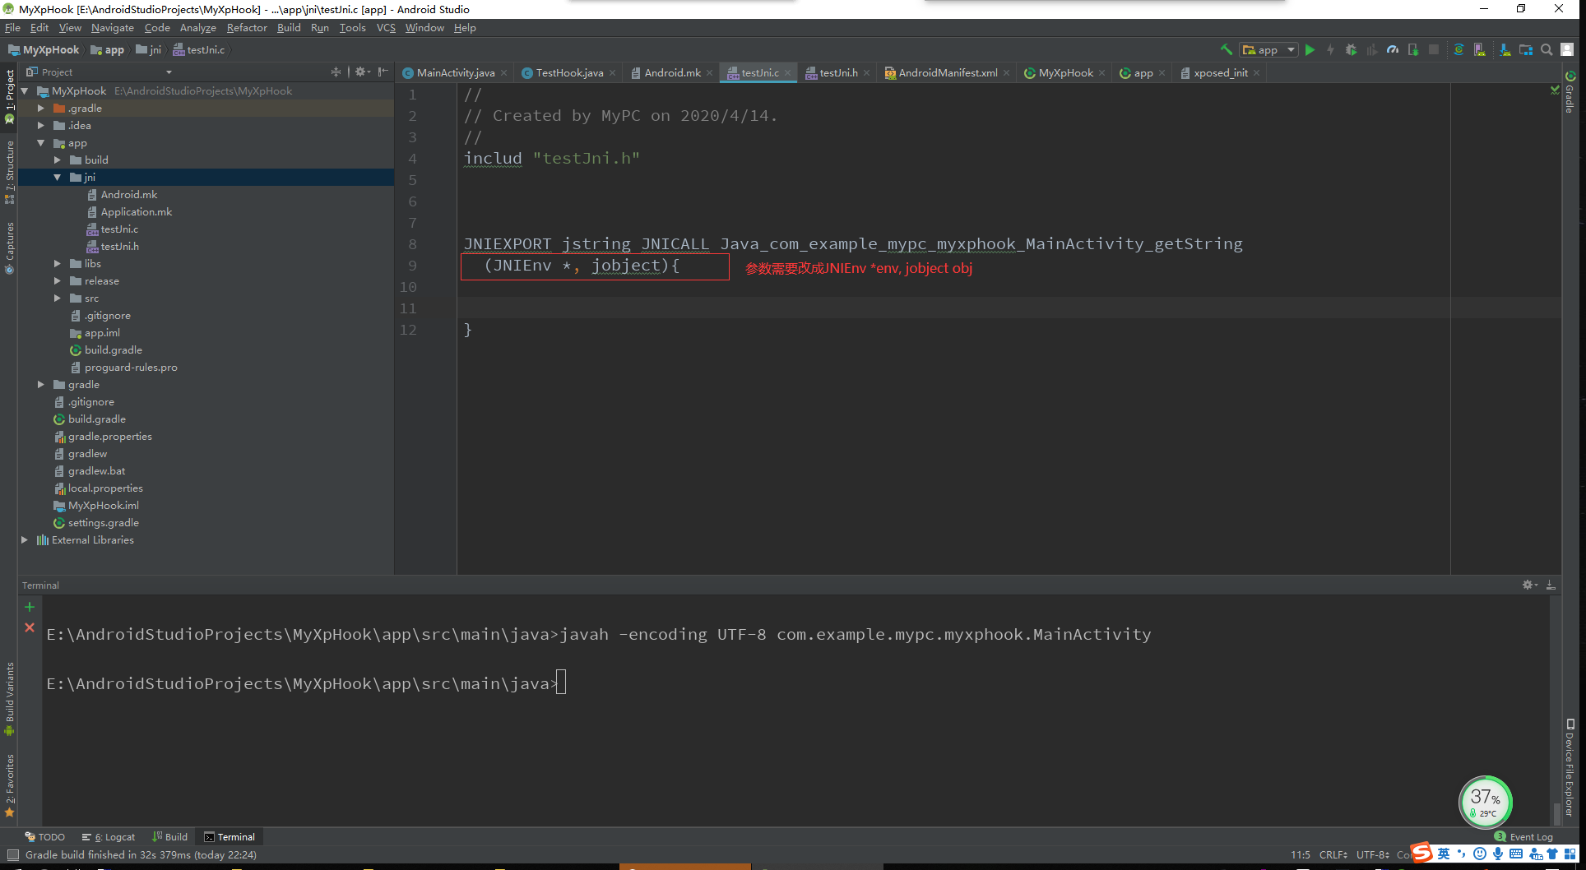This screenshot has height=870, width=1586.
Task: Open the Refactor menu
Action: [x=247, y=28]
